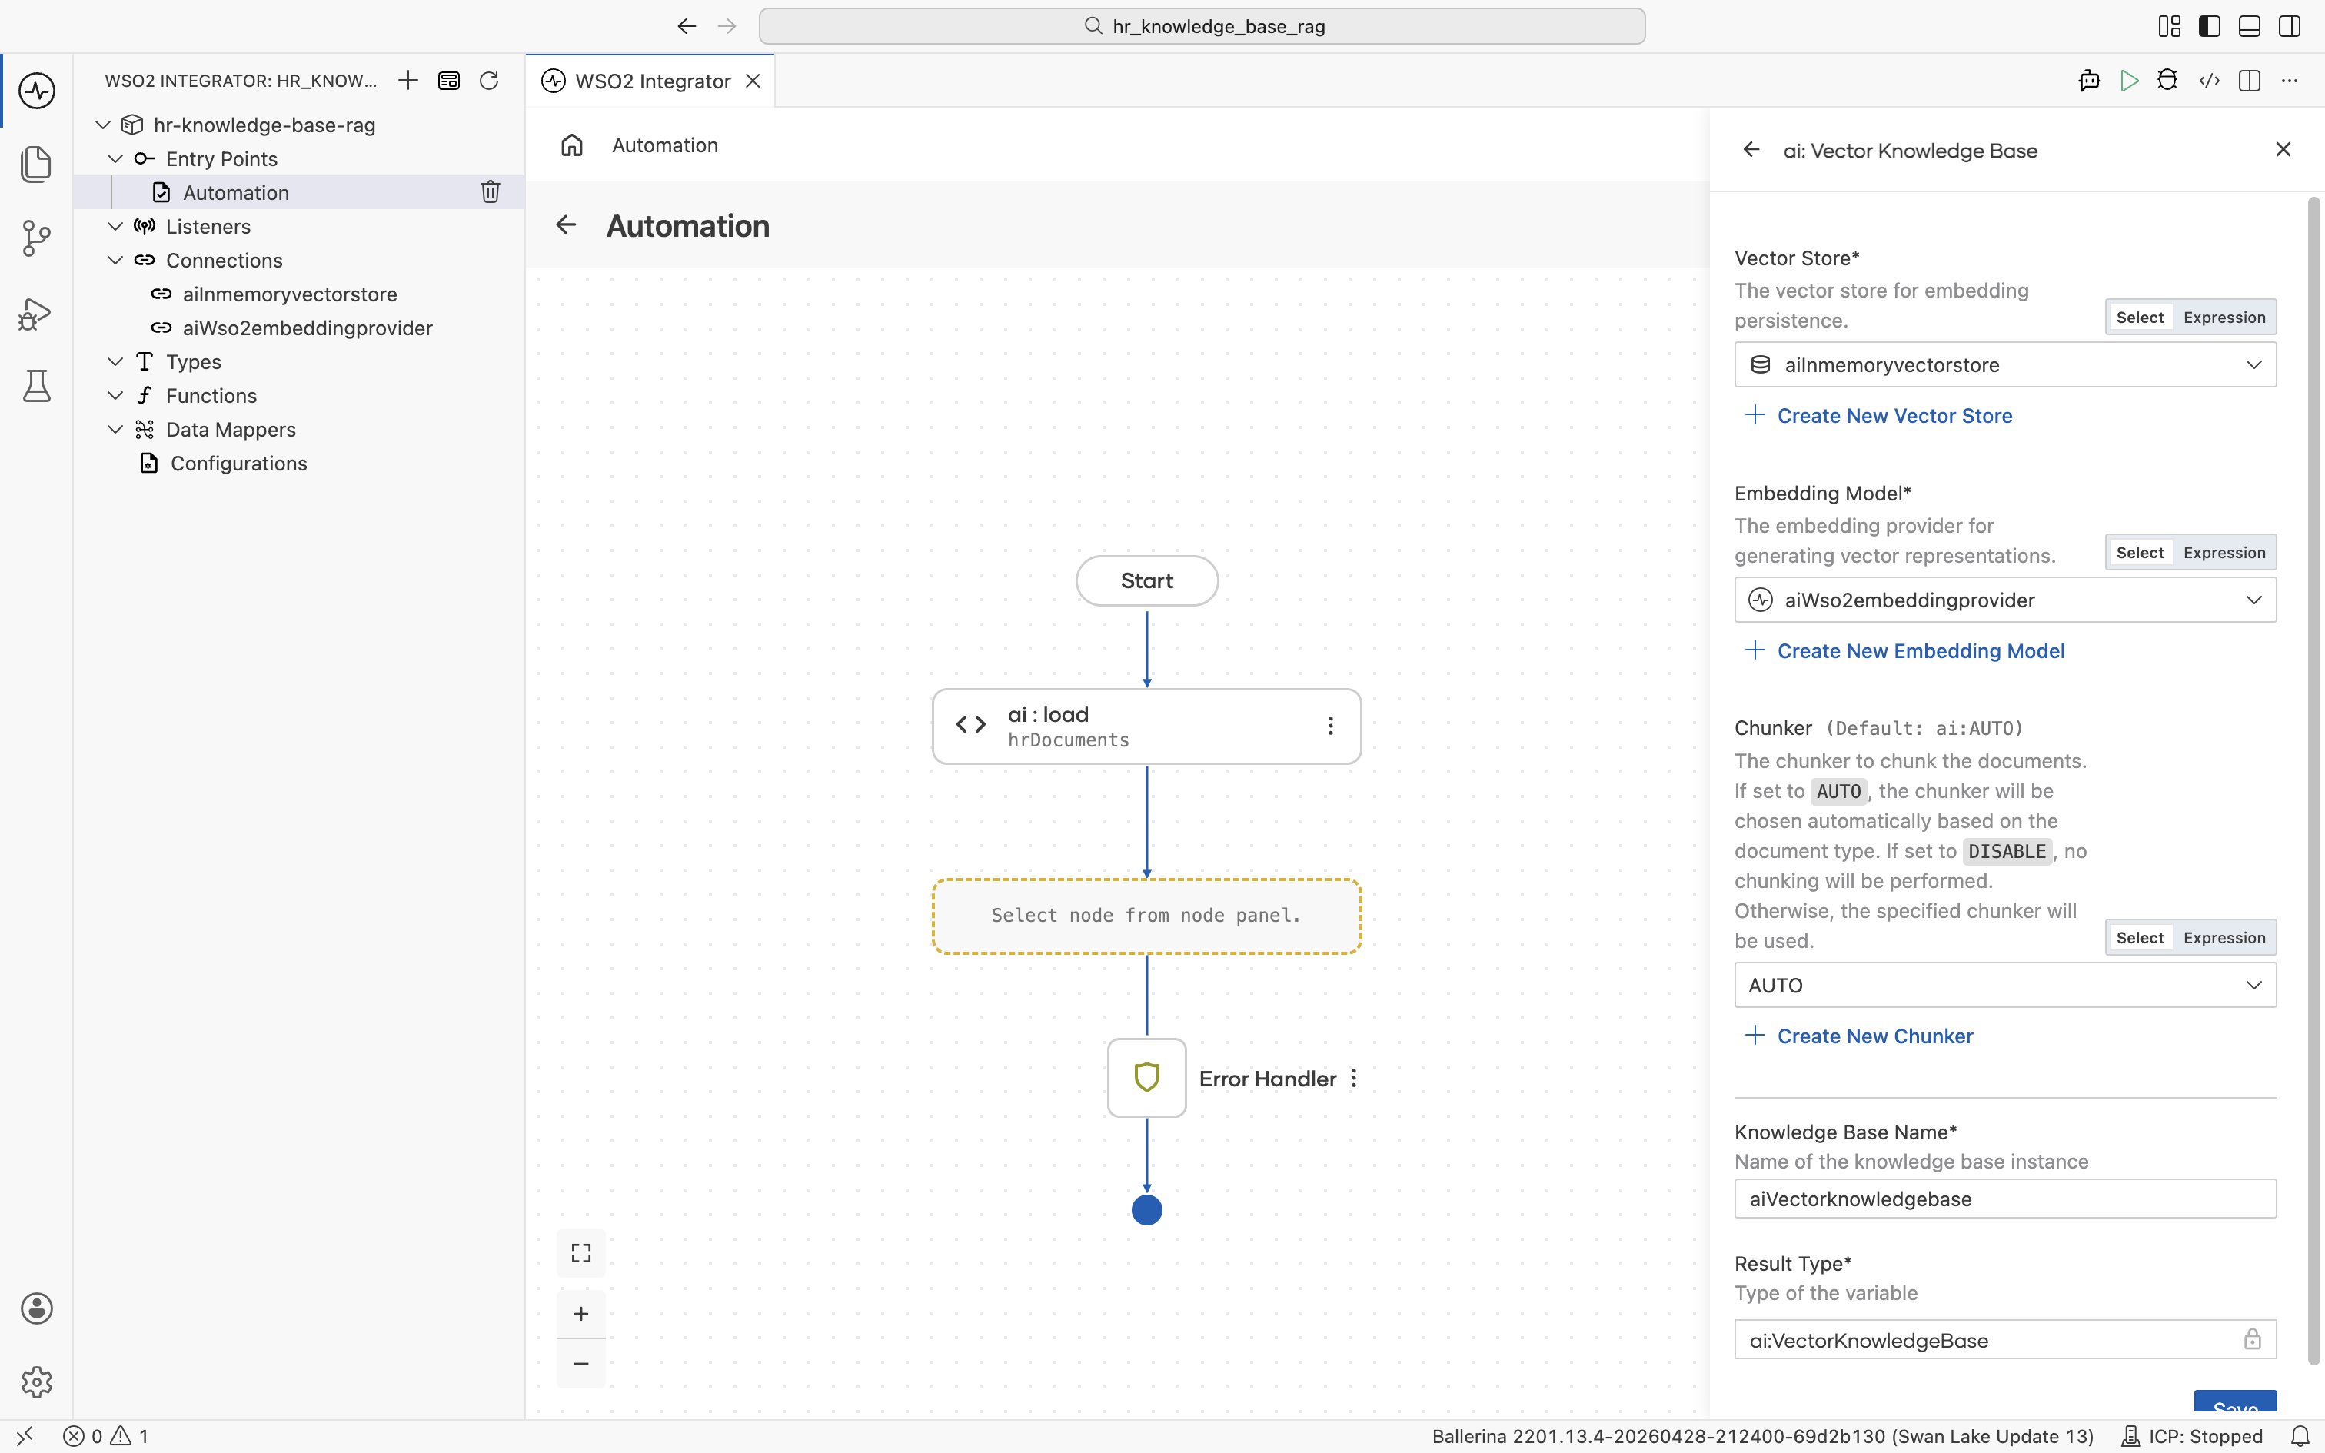Screen dimensions: 2325x1453
Task: Run the integration with the green play icon
Action: click(x=2129, y=81)
